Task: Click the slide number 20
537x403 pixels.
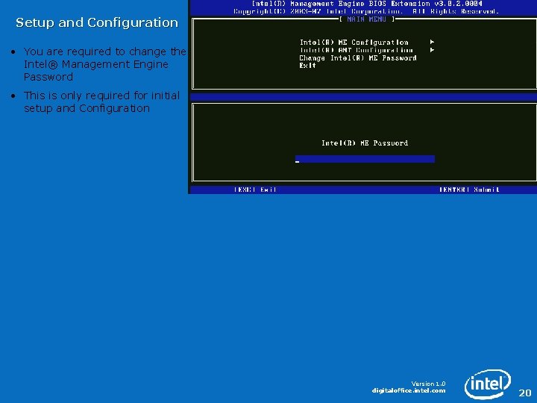Action: tap(524, 393)
